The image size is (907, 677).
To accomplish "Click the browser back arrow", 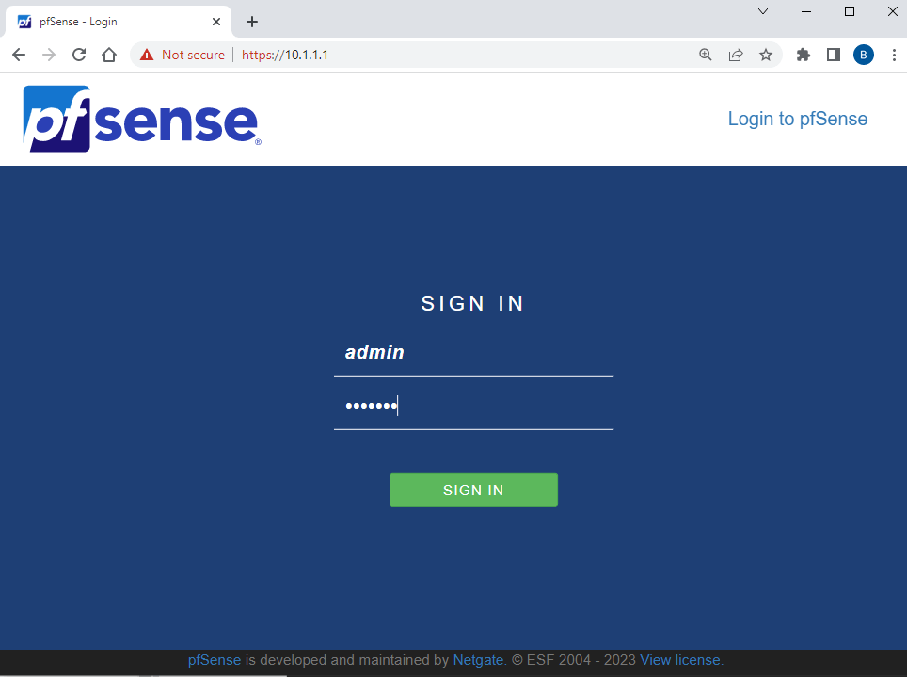I will [x=19, y=55].
